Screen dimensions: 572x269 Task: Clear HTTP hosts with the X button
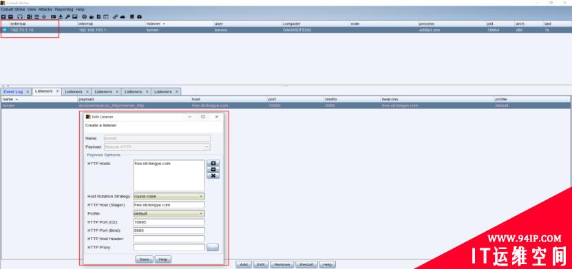(x=213, y=175)
